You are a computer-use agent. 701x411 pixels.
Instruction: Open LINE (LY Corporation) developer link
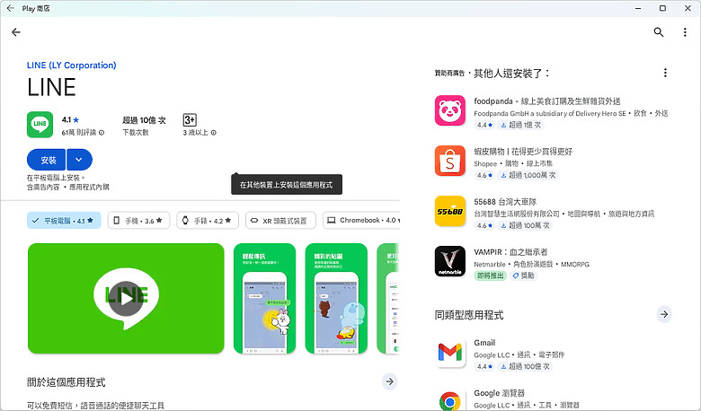tap(72, 66)
